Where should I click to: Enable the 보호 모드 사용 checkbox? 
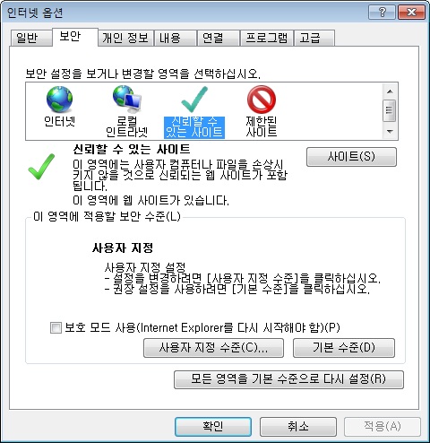click(56, 327)
